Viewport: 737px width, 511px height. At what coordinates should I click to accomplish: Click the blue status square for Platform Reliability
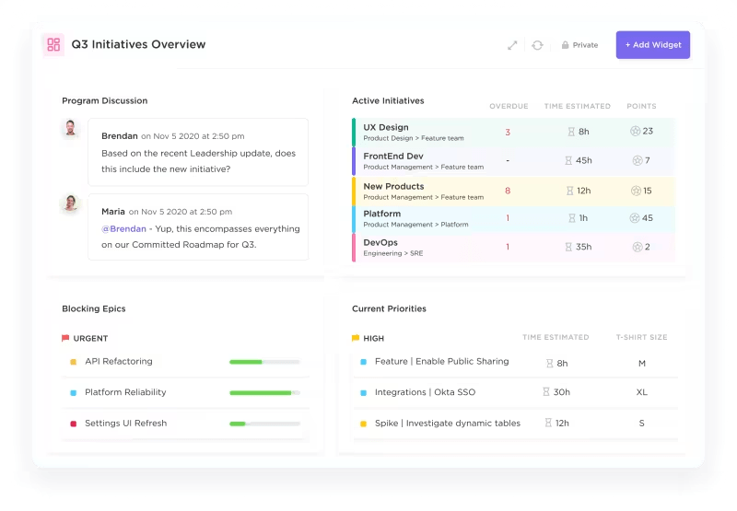74,393
